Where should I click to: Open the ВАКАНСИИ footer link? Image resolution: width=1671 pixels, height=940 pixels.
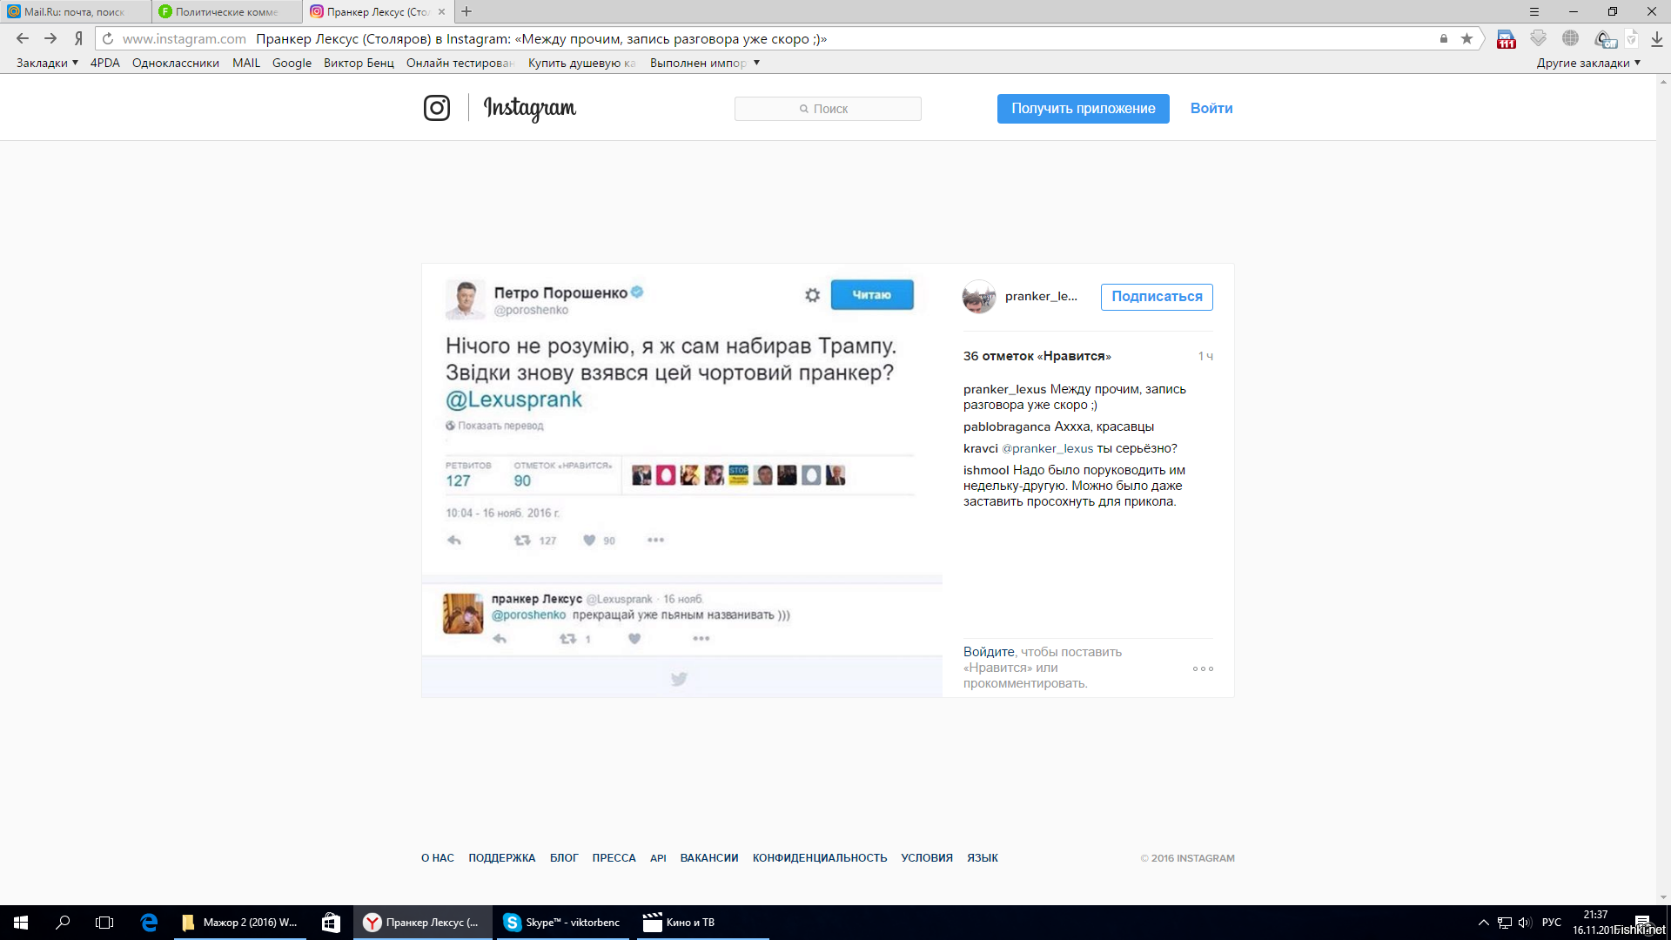pos(709,858)
